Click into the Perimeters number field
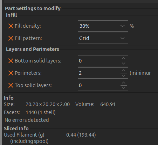Viewport: 158px width, 145px height. click(x=99, y=73)
